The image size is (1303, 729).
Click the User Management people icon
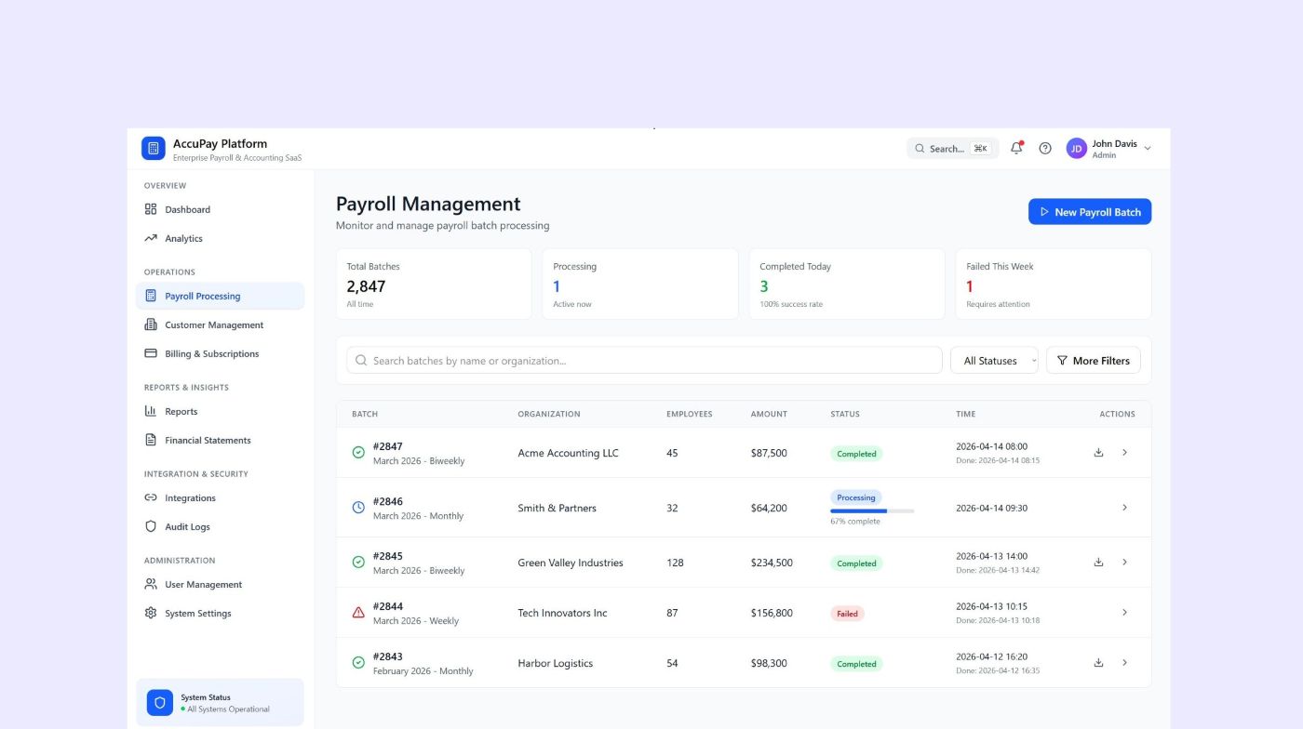click(151, 584)
